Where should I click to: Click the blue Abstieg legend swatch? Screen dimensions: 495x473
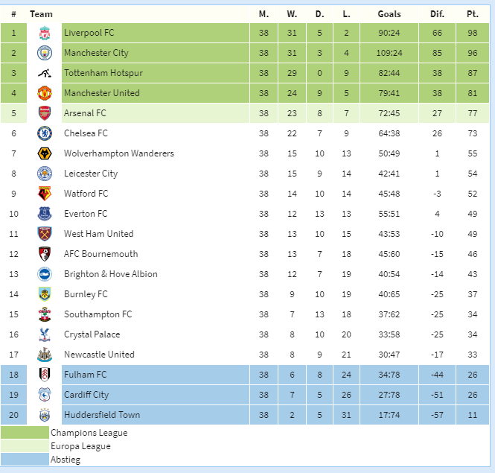[25, 460]
